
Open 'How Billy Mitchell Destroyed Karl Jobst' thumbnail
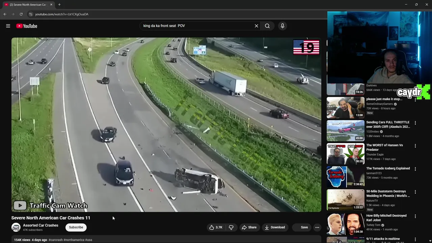[x=345, y=224]
